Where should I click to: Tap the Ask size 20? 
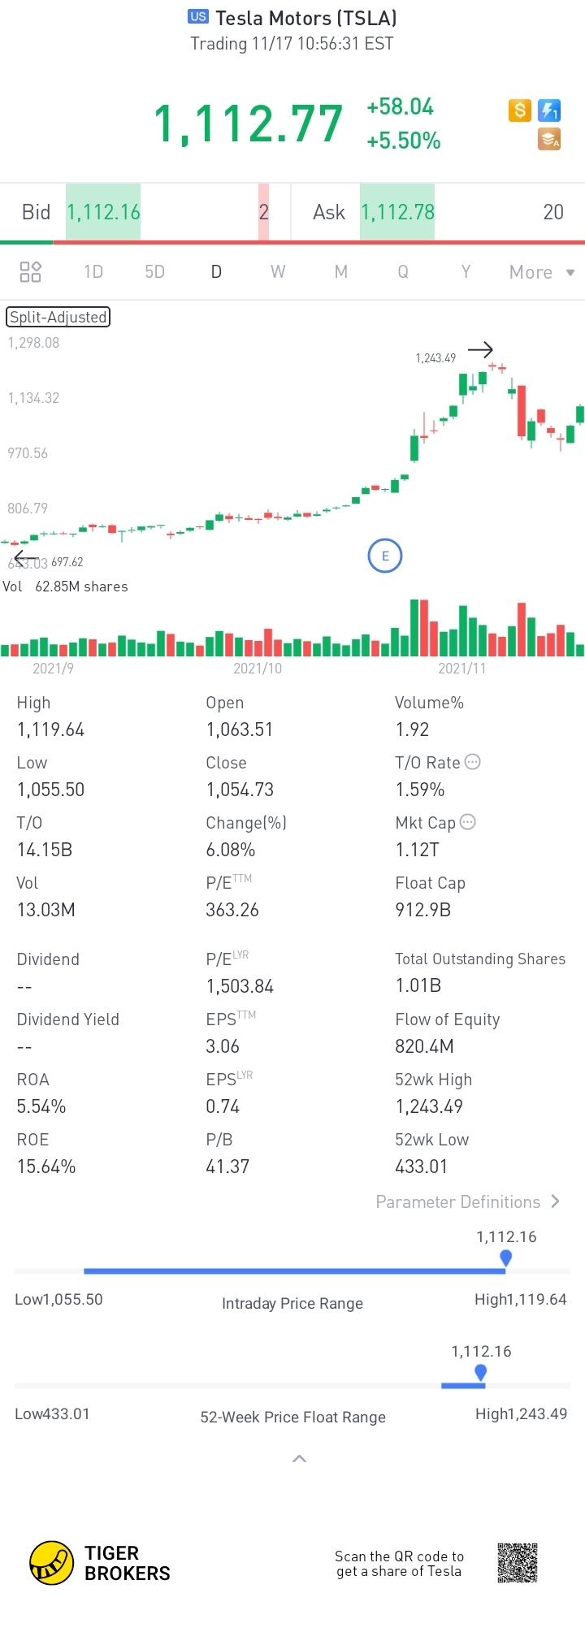pos(553,212)
